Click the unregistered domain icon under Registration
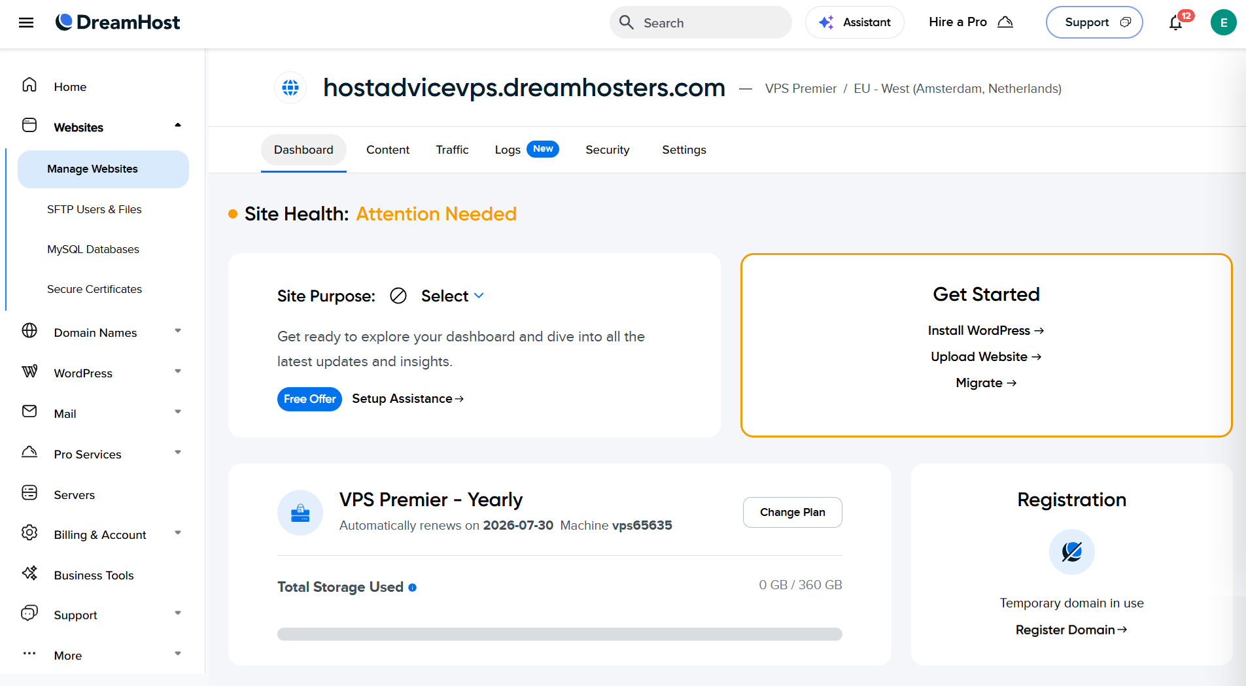 coord(1071,552)
